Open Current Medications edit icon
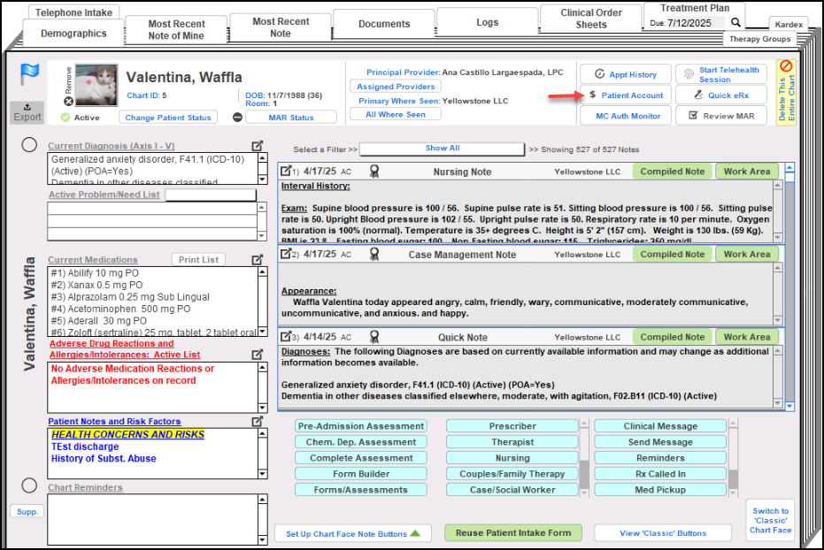824x550 pixels. 257,260
